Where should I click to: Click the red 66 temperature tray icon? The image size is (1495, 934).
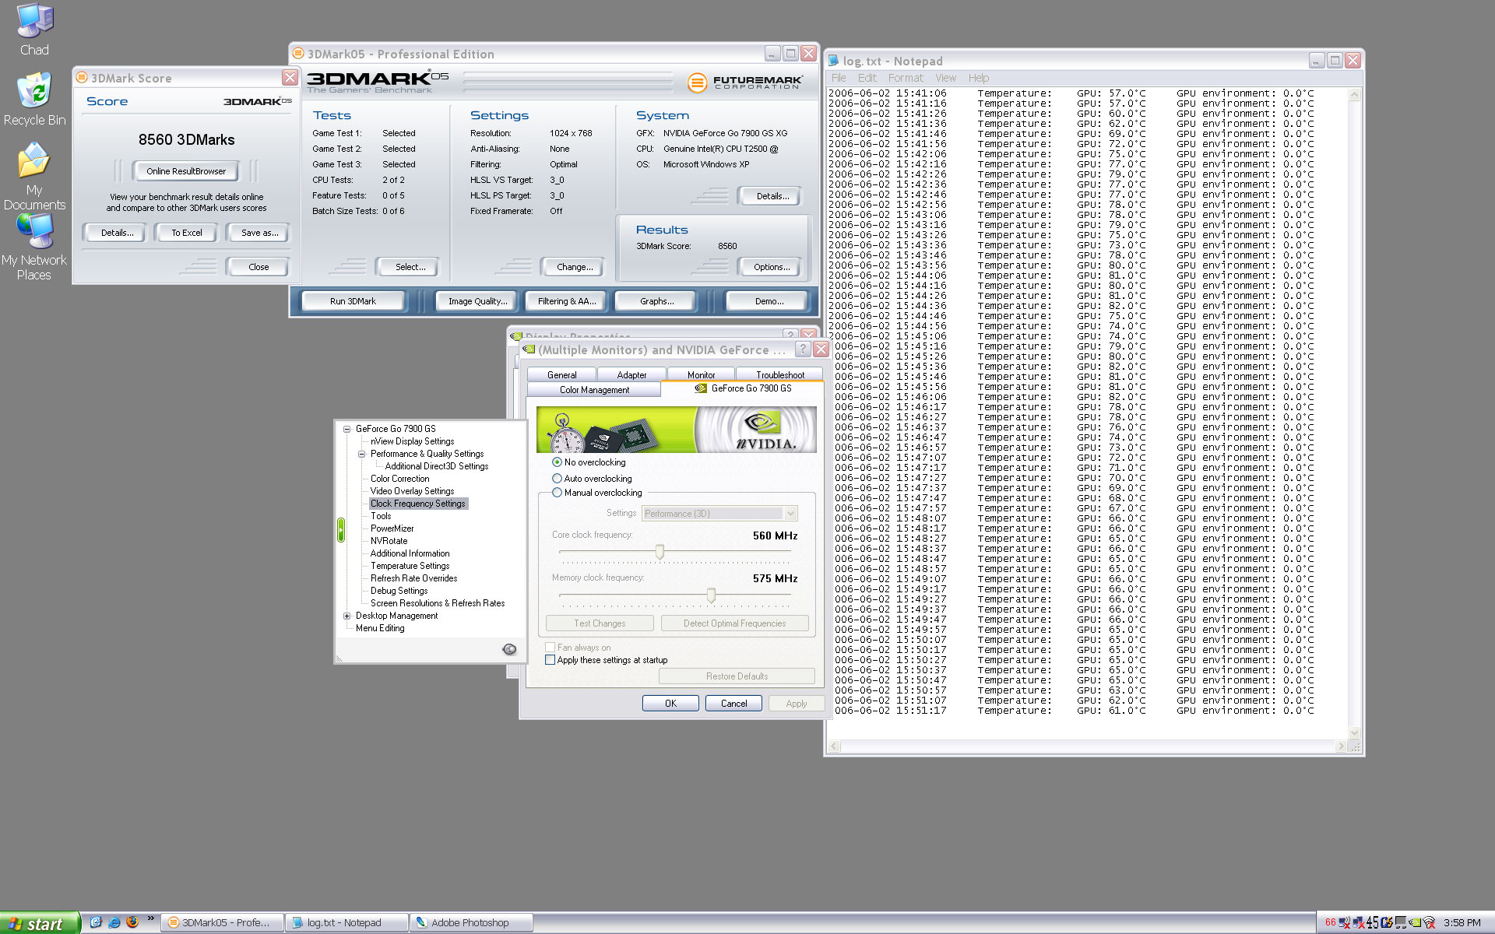1331,922
